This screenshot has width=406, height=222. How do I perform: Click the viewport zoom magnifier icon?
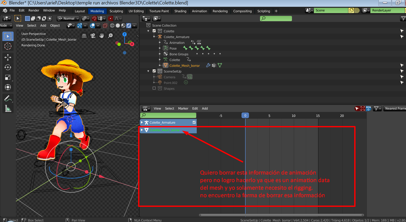pyautogui.click(x=110, y=36)
